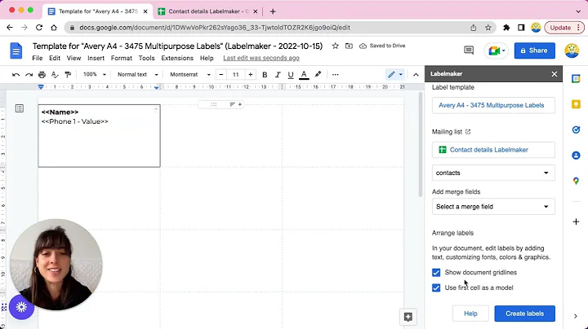This screenshot has width=588, height=329.
Task: Open the zoom level dropdown
Action: (x=95, y=74)
